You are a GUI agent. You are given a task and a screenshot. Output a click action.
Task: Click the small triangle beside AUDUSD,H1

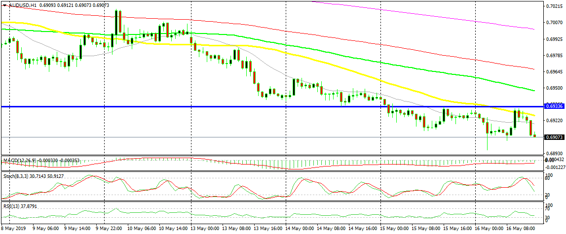pos(4,6)
